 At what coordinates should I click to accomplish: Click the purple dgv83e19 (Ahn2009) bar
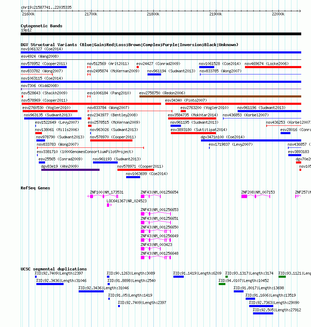[70, 170]
